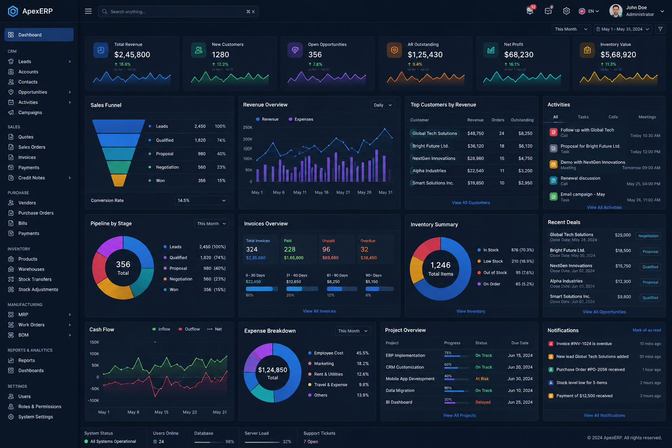The height and width of the screenshot is (448, 672).
Task: Open the mail envelope icon
Action: 548,11
